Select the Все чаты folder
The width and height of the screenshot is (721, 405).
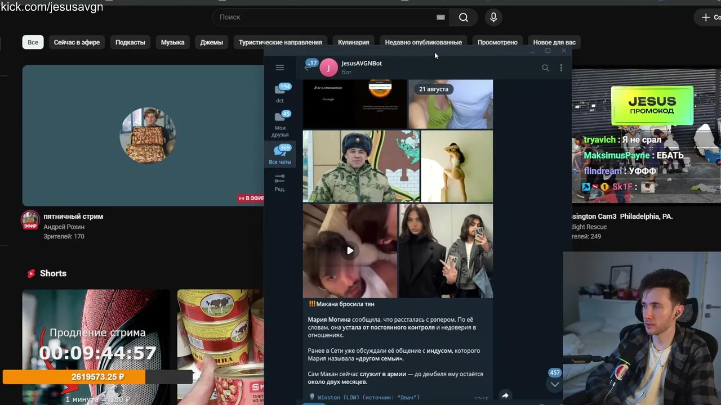point(280,155)
